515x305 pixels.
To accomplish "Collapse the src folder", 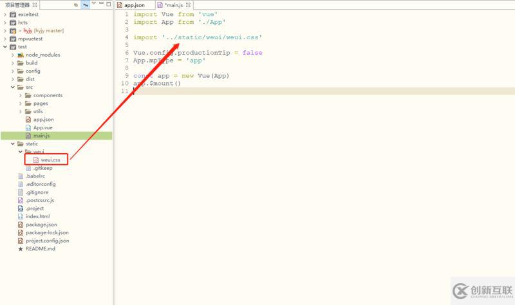I will (13, 87).
